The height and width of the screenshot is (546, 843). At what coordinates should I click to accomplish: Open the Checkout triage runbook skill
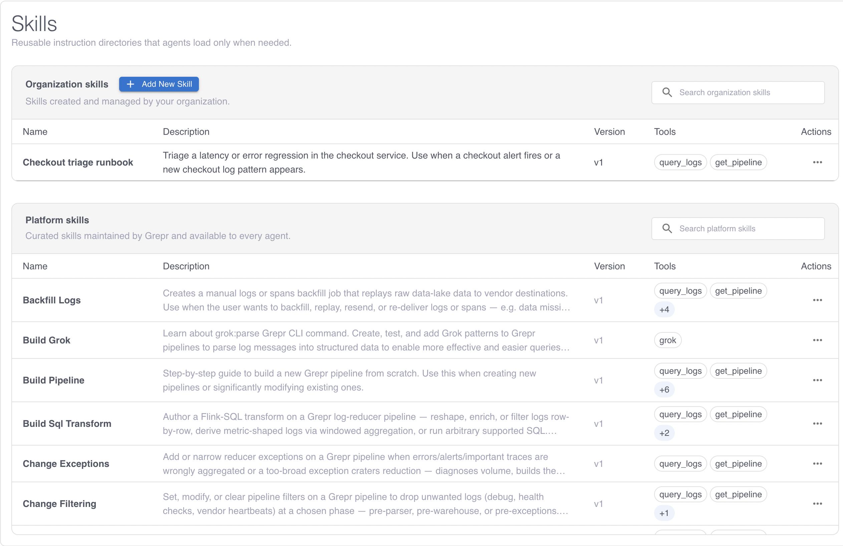[x=78, y=162]
